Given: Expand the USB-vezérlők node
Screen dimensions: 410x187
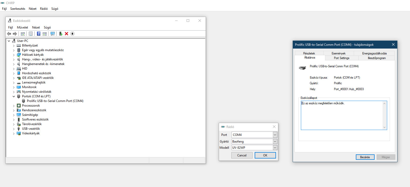Looking at the screenshot, I should point(14,129).
